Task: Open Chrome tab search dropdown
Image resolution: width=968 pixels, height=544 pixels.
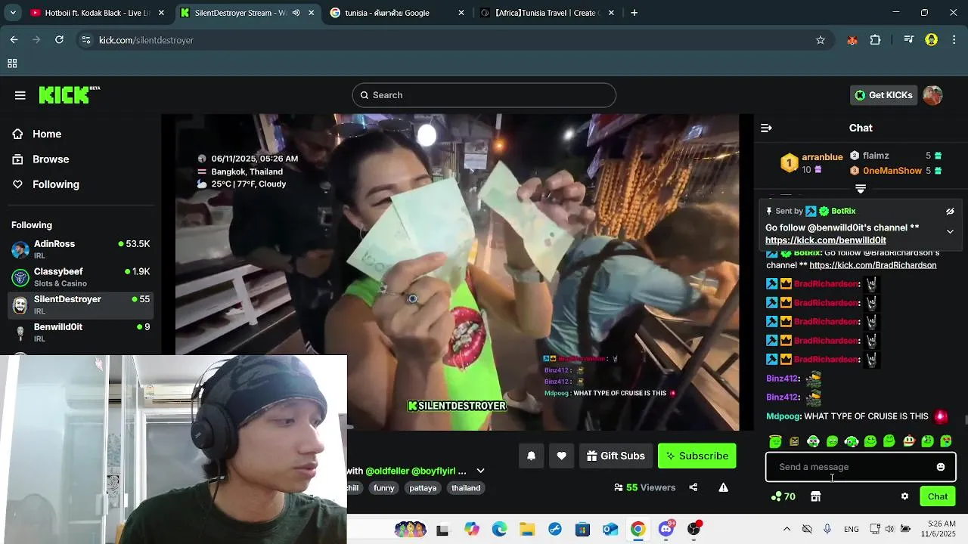Action: [12, 13]
